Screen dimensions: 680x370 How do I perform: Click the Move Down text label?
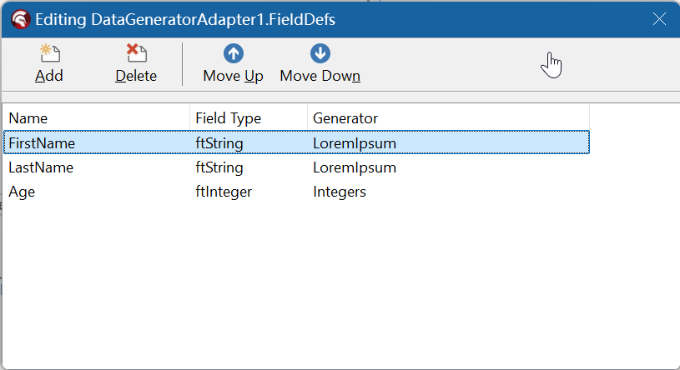click(320, 76)
